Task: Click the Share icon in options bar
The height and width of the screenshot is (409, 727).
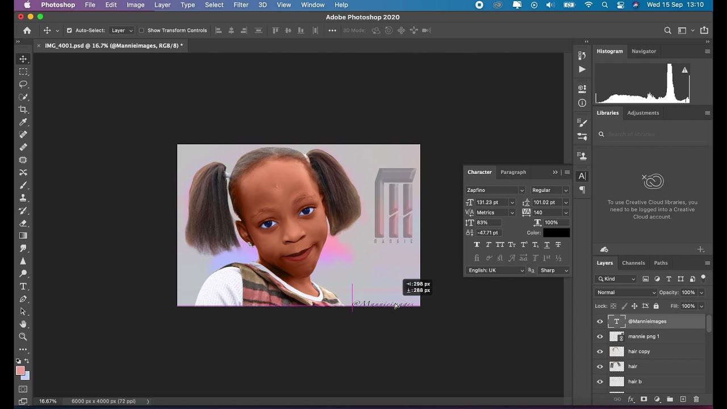Action: [x=704, y=31]
